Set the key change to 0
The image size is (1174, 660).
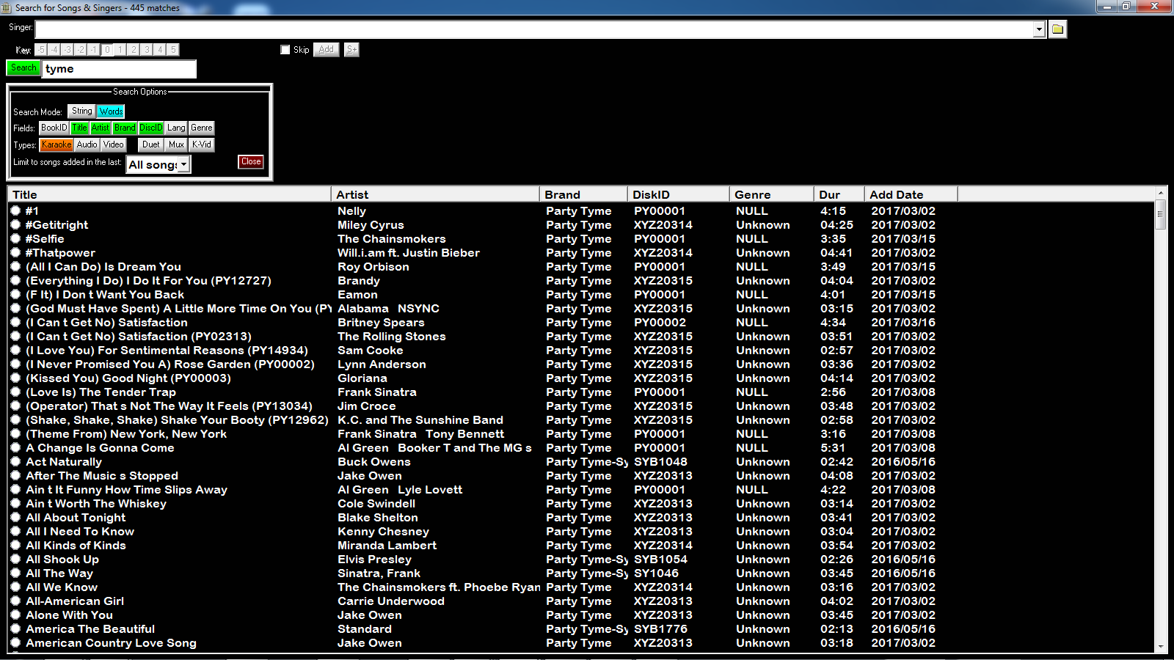[x=107, y=50]
